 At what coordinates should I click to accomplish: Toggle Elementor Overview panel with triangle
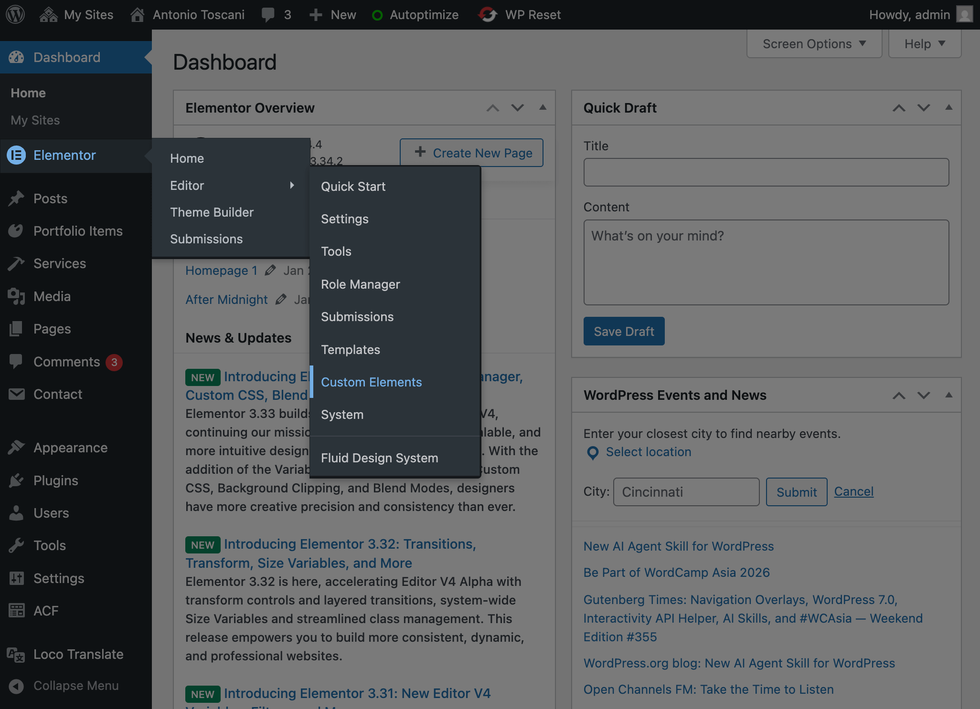coord(543,107)
